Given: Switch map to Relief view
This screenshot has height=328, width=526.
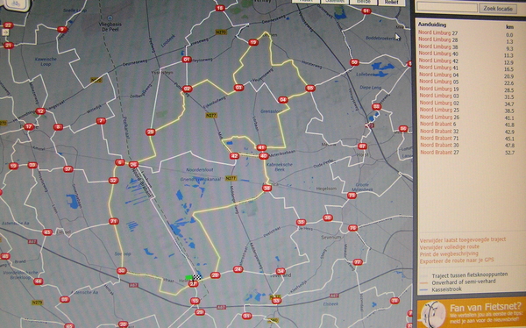Looking at the screenshot, I should [x=391, y=2].
